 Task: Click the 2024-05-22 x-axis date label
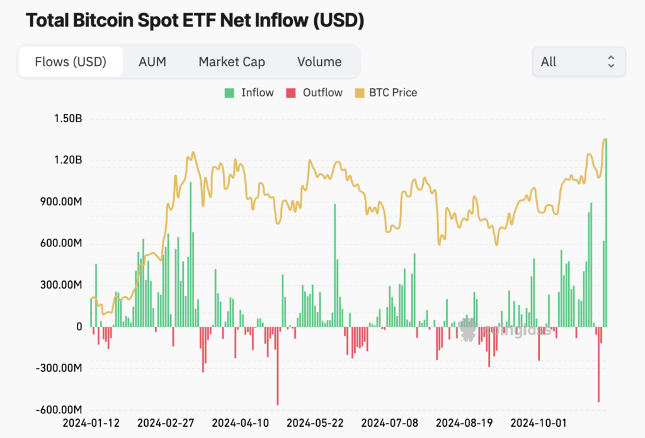coord(315,423)
